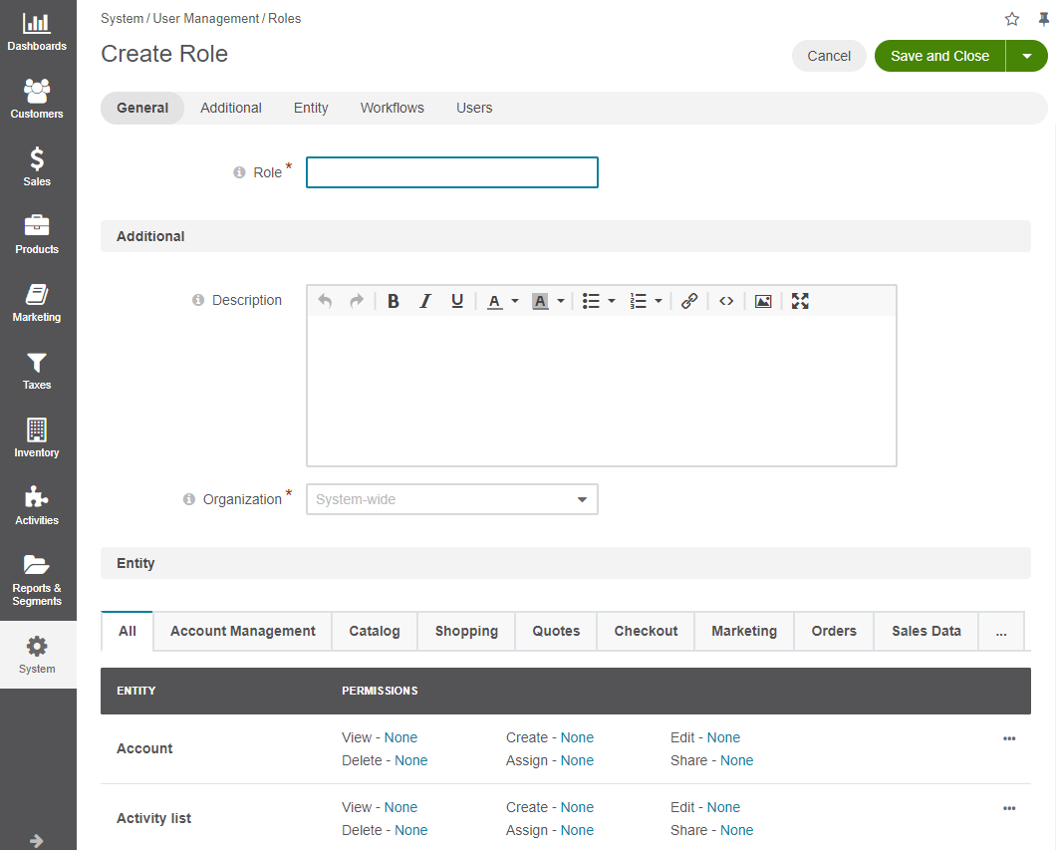This screenshot has width=1056, height=850.
Task: Insert a link in description editor
Action: click(x=689, y=301)
